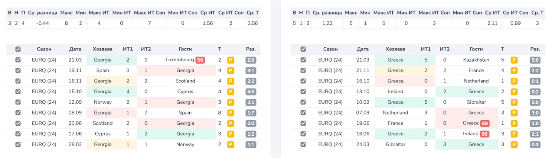Screen dimensions: 552x158
Task: Click yellow P icon in Gibraltar–Greece row
Action: point(514,145)
